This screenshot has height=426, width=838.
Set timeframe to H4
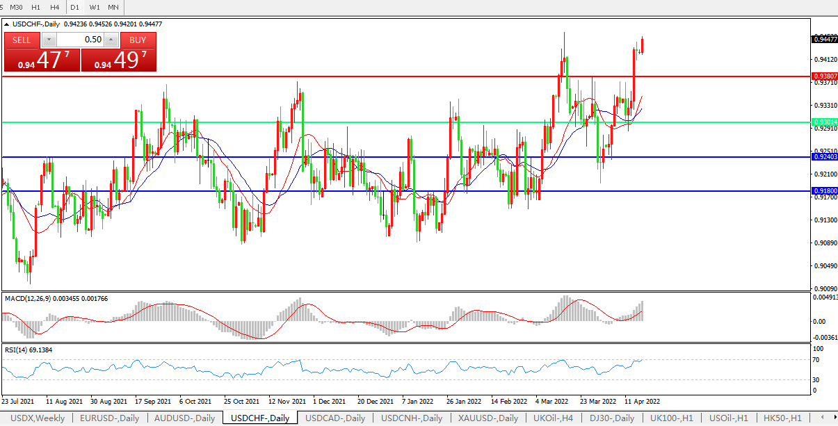pyautogui.click(x=54, y=7)
